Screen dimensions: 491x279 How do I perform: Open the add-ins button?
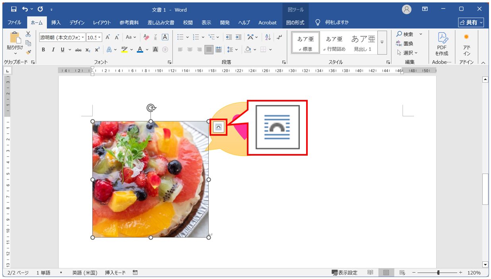[467, 43]
